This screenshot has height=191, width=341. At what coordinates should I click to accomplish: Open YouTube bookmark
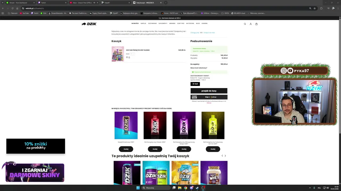(x=25, y=13)
